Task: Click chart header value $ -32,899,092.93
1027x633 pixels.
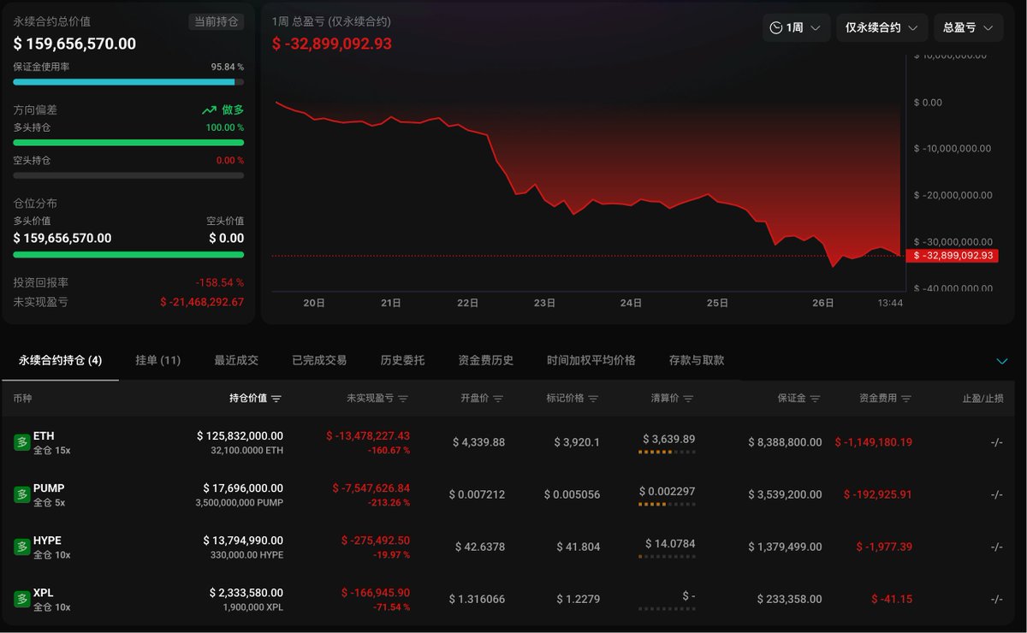Action: (332, 44)
